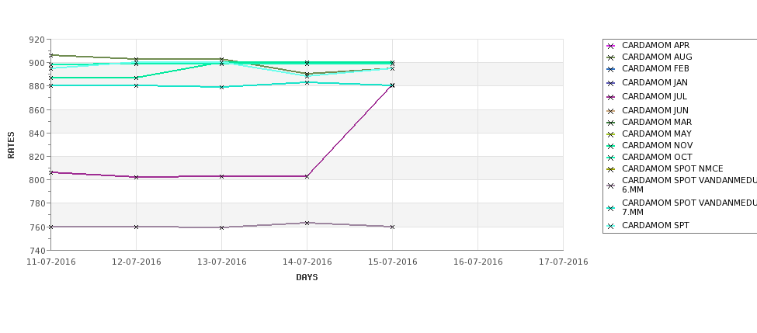Click the CARDAMOM JUL legend marker
Viewport: 757px width, 333px height.
611,97
